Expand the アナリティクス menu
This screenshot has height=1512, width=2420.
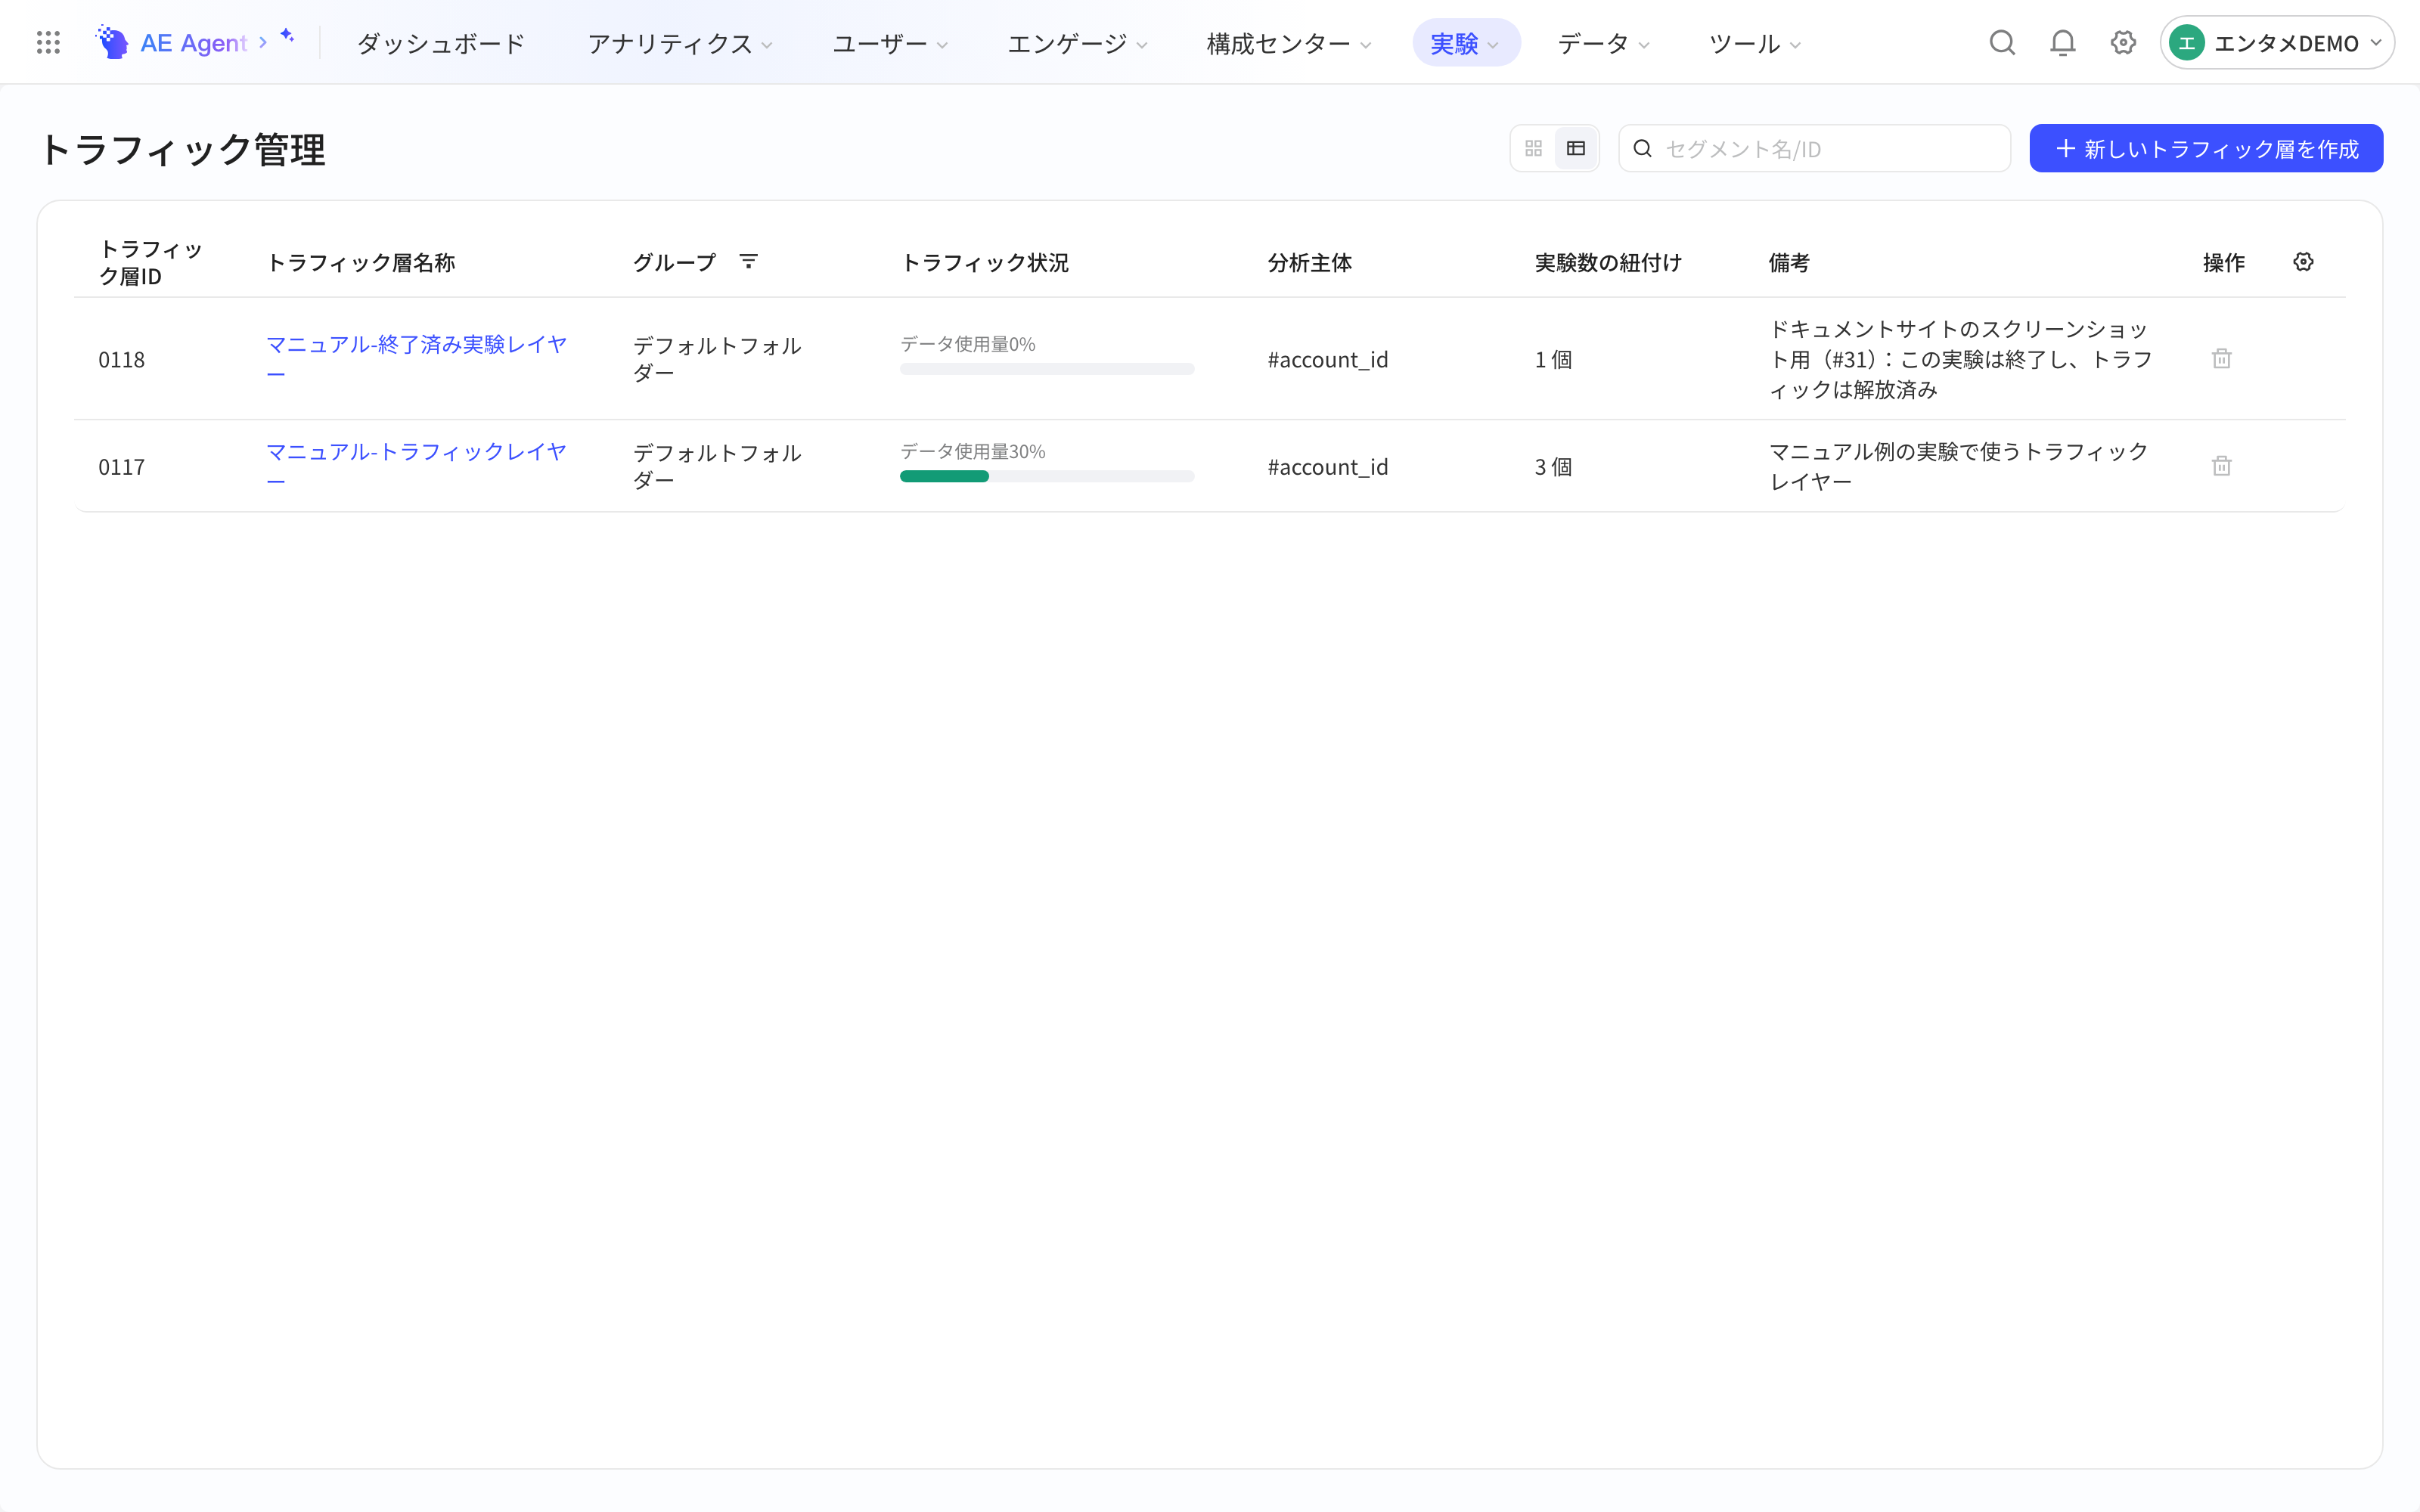pos(680,44)
